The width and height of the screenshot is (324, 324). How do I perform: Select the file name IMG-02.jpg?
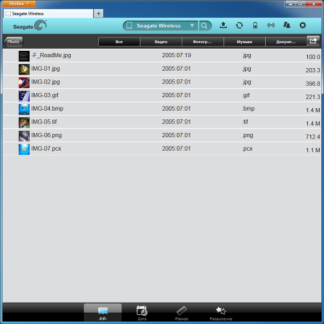tap(45, 82)
